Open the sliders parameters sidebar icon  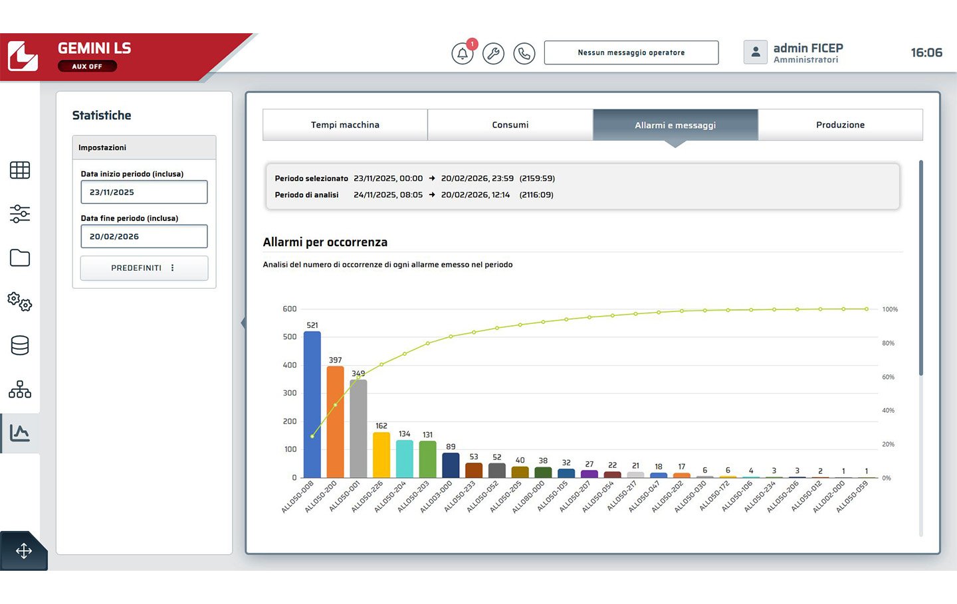[x=20, y=214]
